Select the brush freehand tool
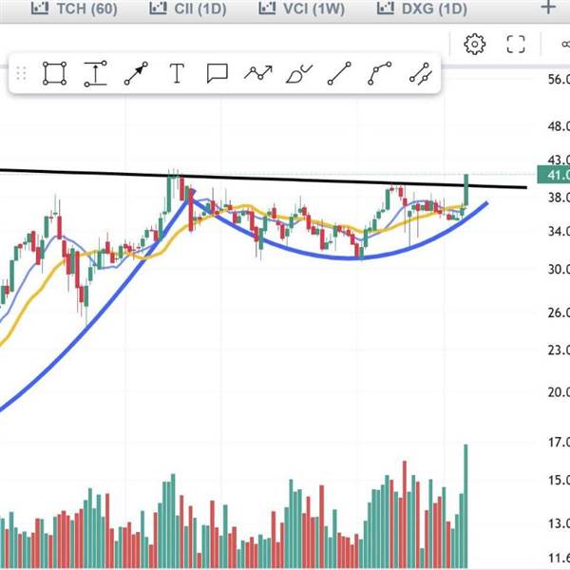 (x=299, y=74)
